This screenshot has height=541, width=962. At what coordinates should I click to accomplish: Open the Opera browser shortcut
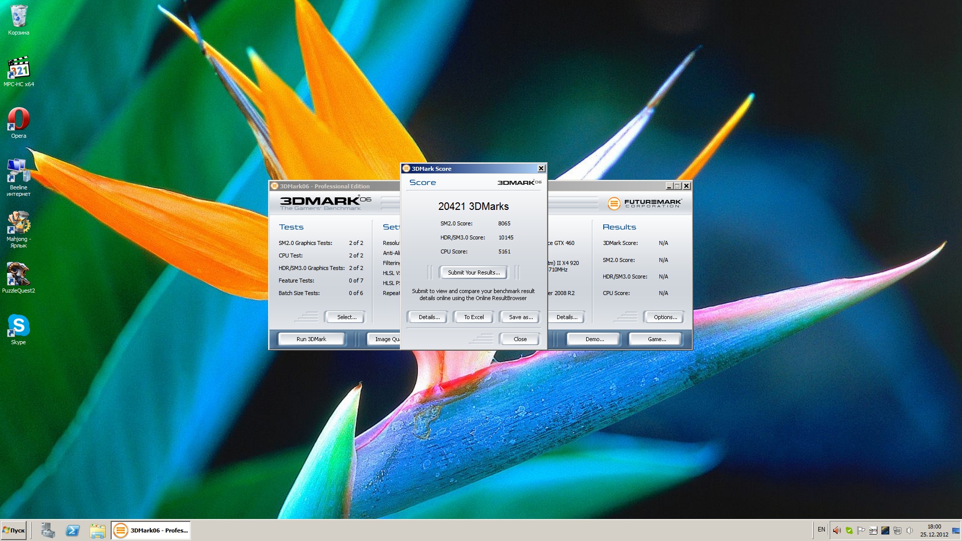[19, 121]
